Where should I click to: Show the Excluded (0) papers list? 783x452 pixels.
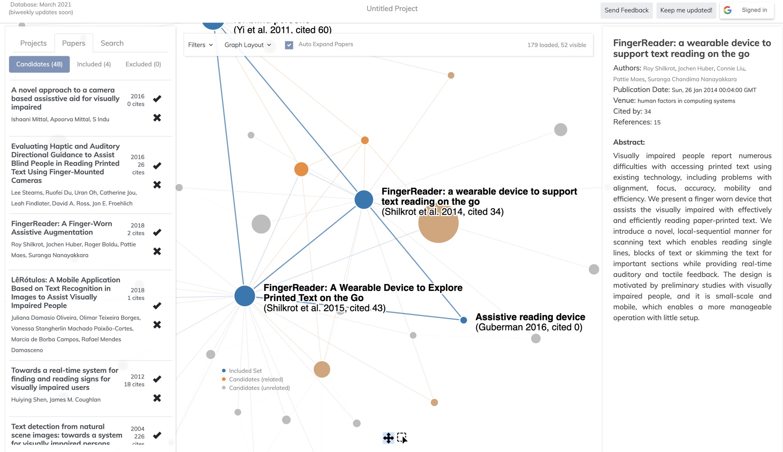point(143,64)
